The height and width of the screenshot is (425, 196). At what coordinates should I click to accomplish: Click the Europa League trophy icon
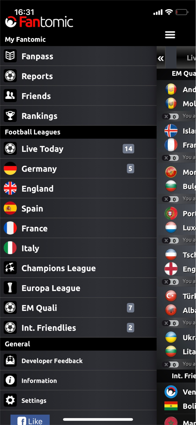coord(10,288)
